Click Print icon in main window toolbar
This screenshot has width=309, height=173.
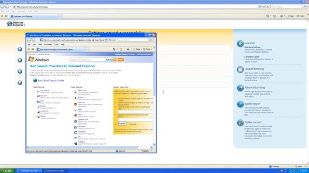pos(281,16)
